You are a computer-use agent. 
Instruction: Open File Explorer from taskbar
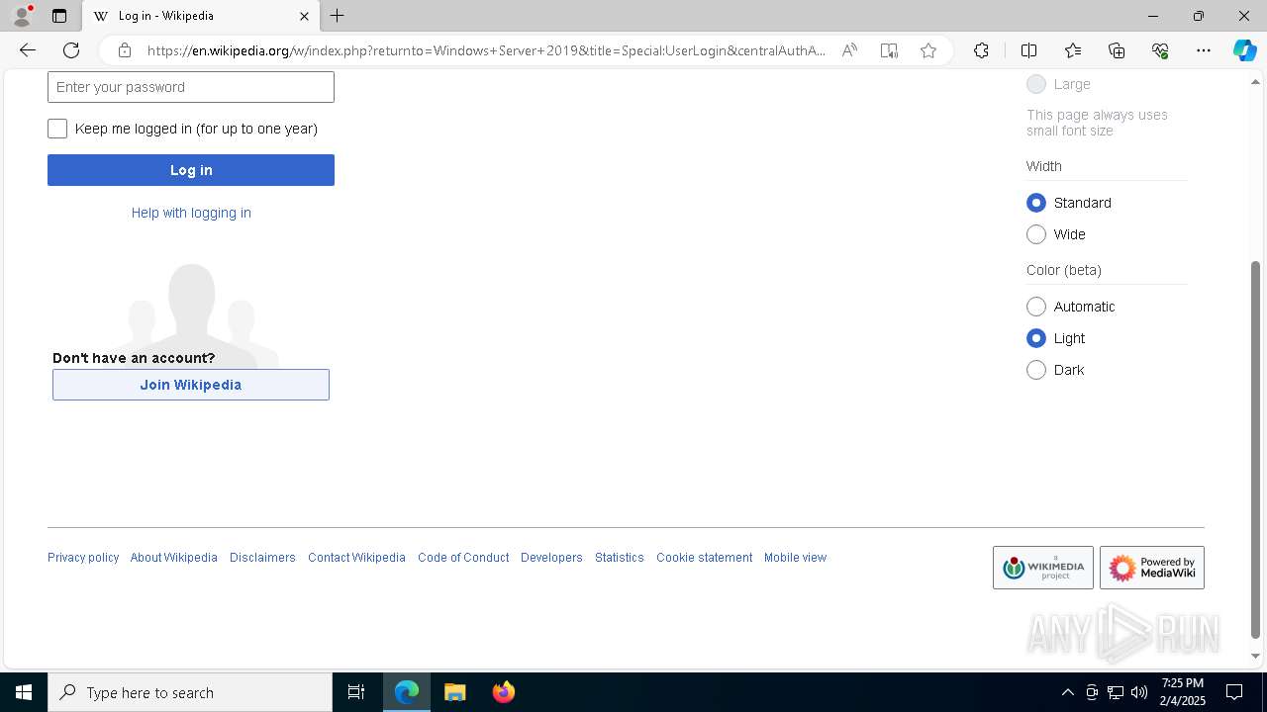tap(455, 692)
